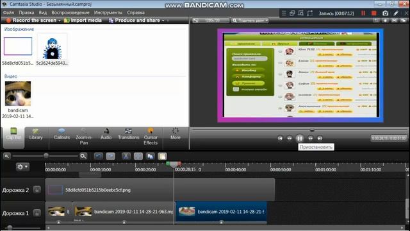Click Produce and share button
The height and width of the screenshot is (231, 410).
(134, 20)
